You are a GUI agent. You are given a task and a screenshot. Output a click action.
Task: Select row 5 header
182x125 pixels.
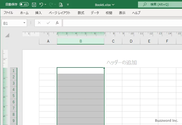[13, 96]
